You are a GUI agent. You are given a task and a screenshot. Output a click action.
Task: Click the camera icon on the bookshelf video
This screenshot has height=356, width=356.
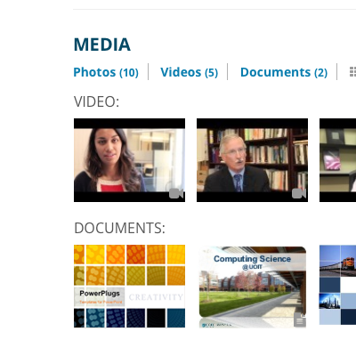[x=299, y=193]
